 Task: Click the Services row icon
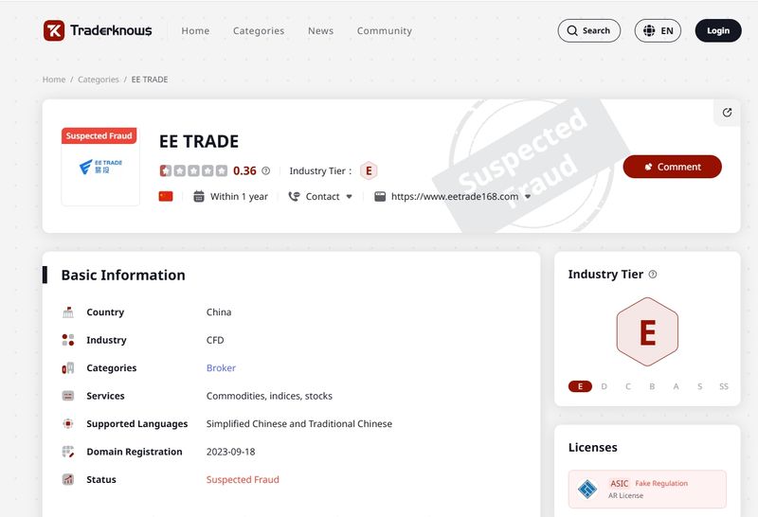pyautogui.click(x=68, y=396)
